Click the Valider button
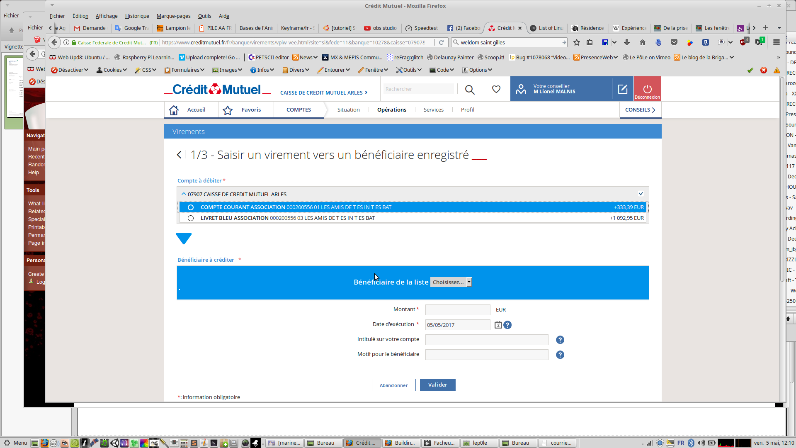 [437, 385]
